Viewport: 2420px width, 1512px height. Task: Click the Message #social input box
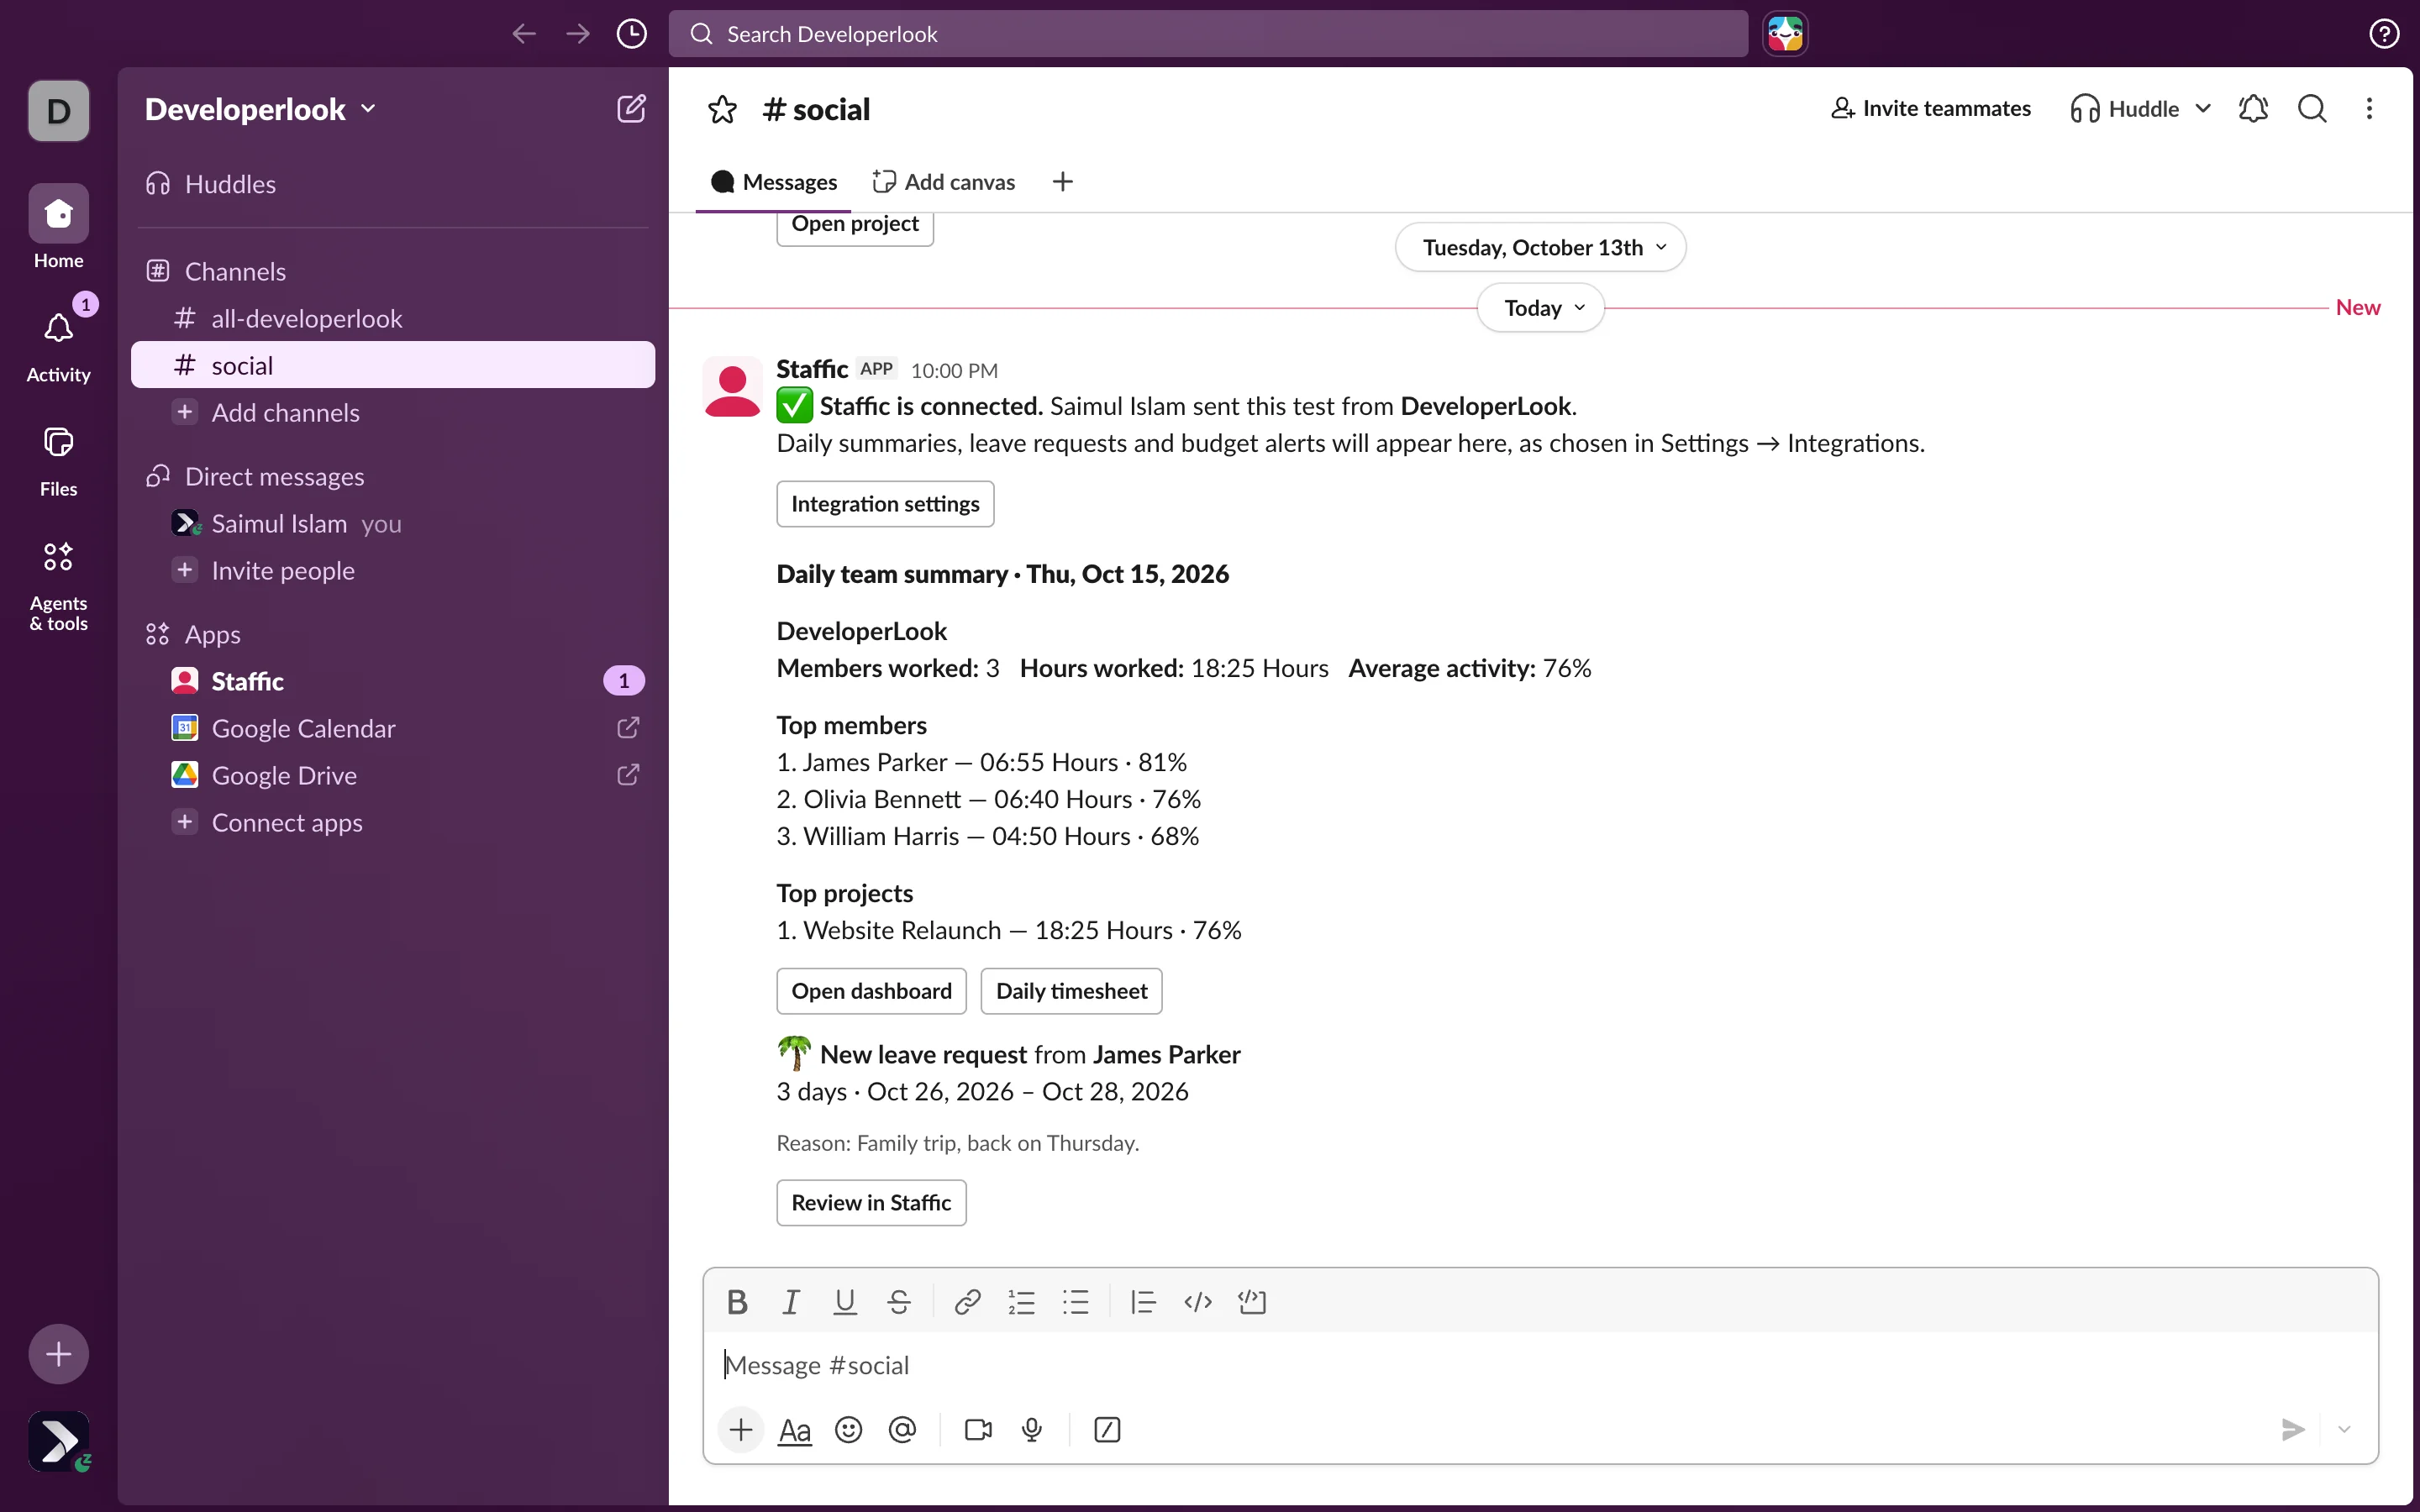pos(1540,1365)
